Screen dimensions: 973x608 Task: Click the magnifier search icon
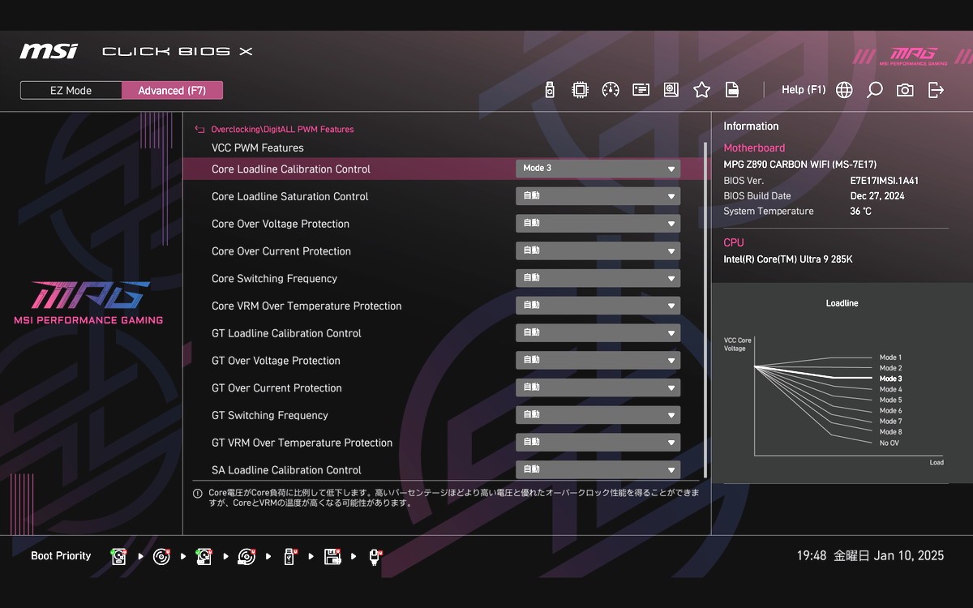(x=874, y=90)
